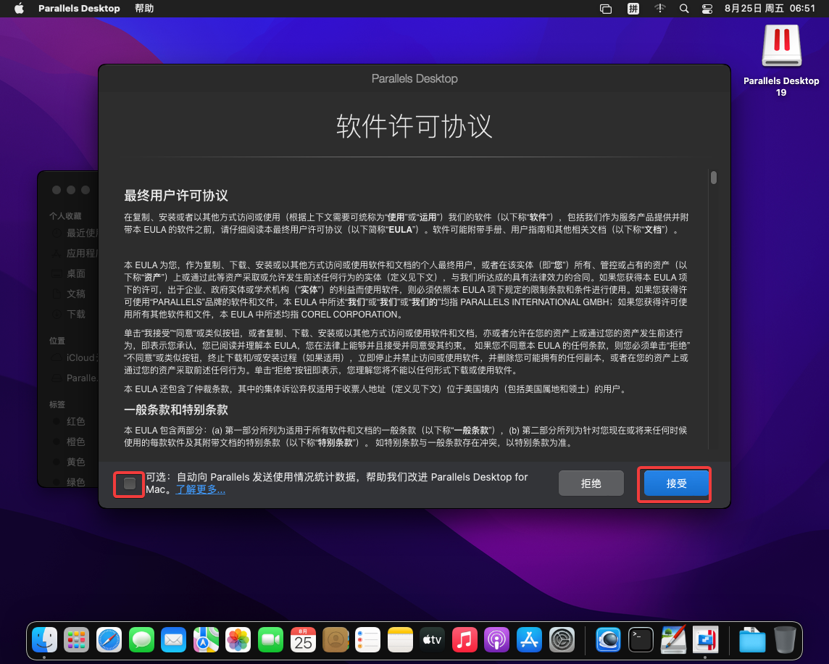
Task: Click the Spotlight search magnifier icon
Action: pyautogui.click(x=684, y=9)
